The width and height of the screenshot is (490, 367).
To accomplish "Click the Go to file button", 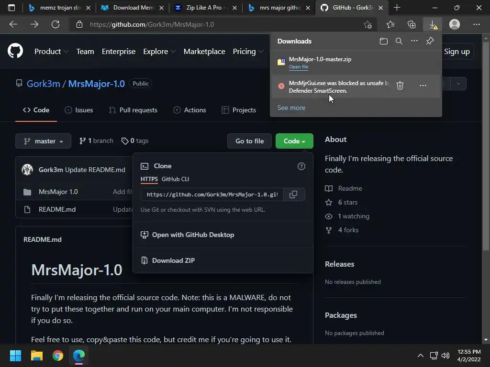I will [x=249, y=141].
